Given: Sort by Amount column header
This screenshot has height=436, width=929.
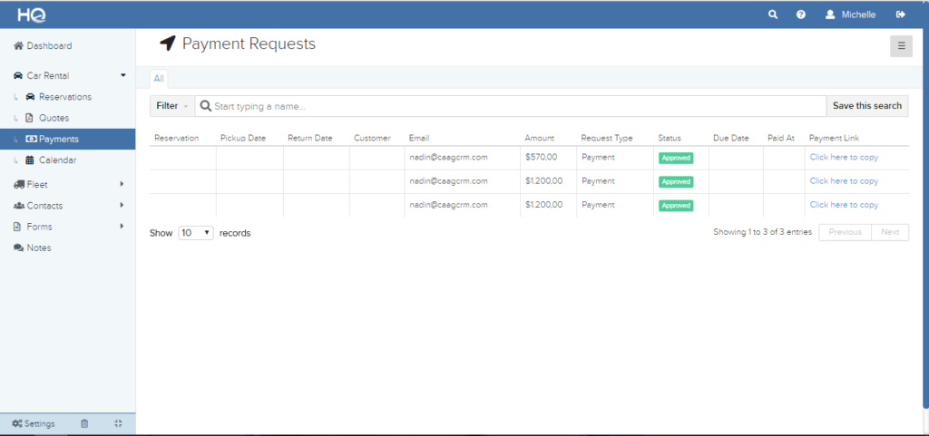Looking at the screenshot, I should [539, 138].
